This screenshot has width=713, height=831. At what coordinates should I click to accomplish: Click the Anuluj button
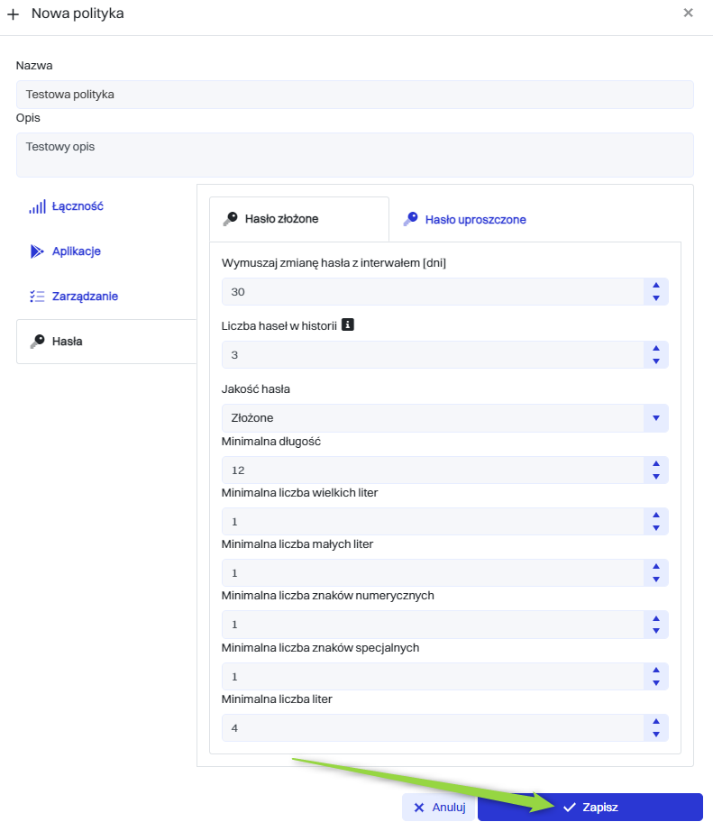click(x=438, y=808)
